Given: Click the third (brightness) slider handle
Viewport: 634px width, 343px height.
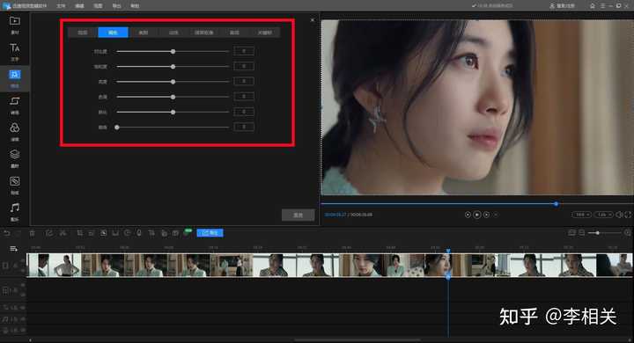Looking at the screenshot, I should (173, 82).
